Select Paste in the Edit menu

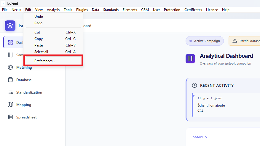point(53,45)
